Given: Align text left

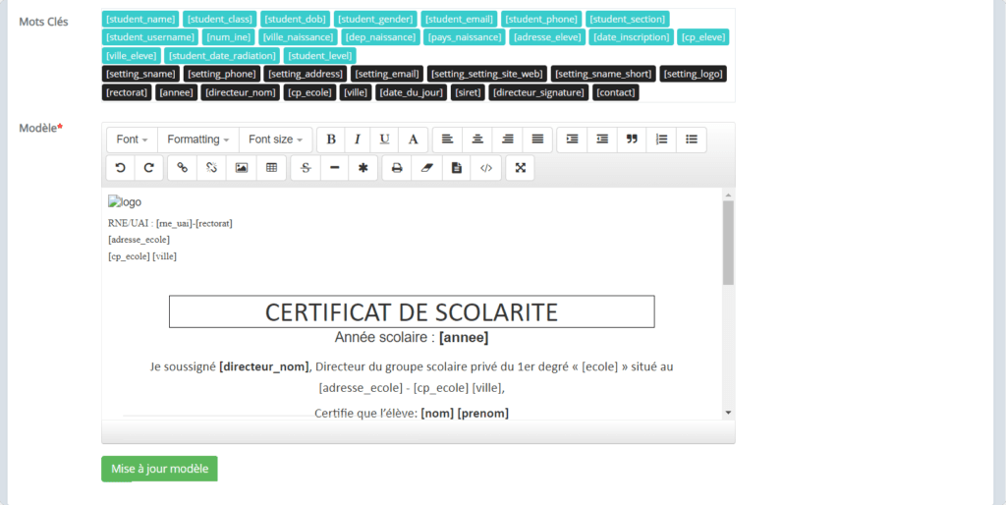Looking at the screenshot, I should tap(447, 140).
